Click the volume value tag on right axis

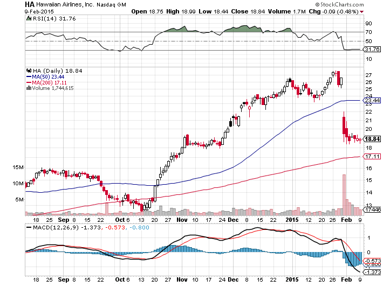pos(372,210)
